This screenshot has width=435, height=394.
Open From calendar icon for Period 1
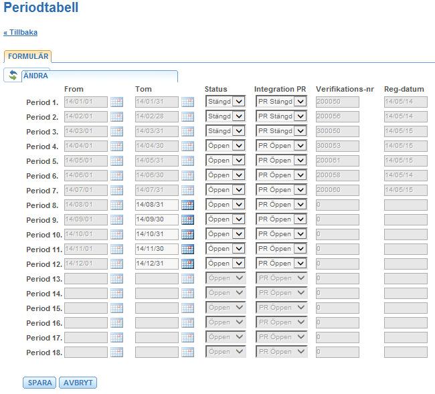(117, 102)
